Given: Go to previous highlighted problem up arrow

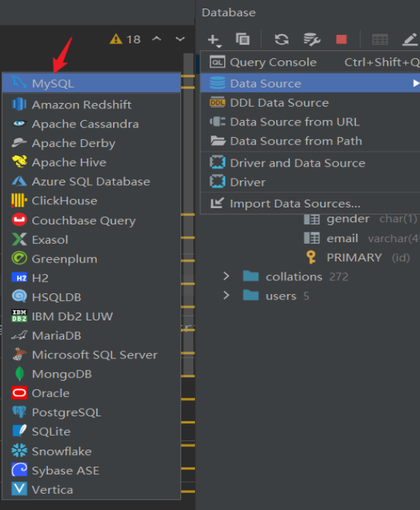Looking at the screenshot, I should tap(157, 39).
